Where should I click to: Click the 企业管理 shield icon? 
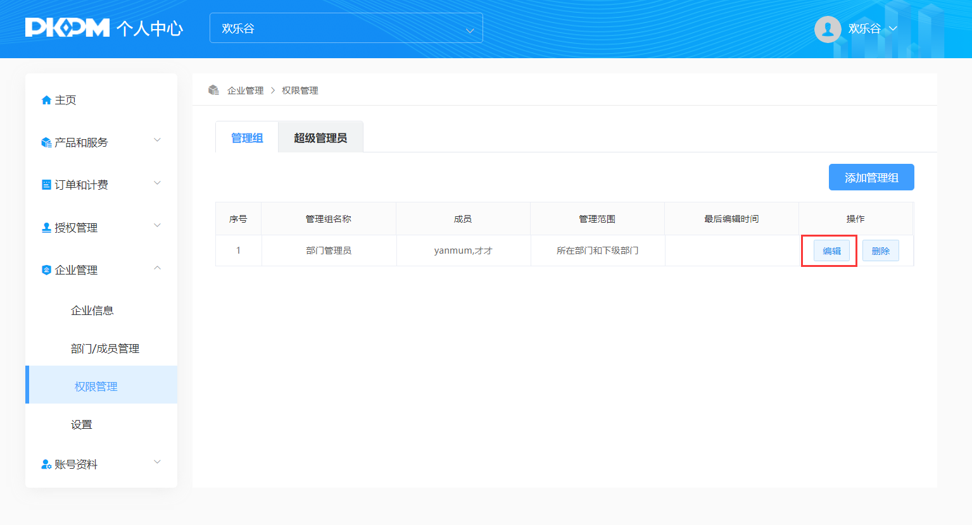coord(46,270)
